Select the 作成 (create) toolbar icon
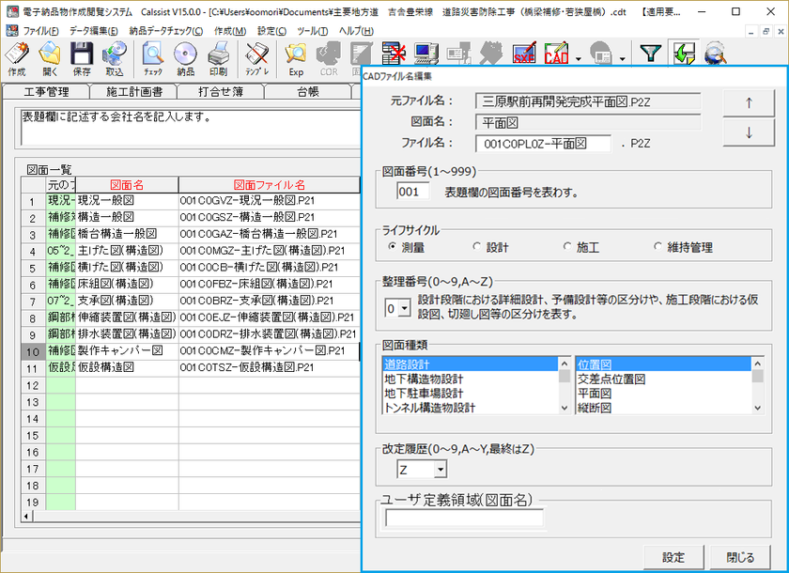789x573 pixels. pyautogui.click(x=15, y=56)
